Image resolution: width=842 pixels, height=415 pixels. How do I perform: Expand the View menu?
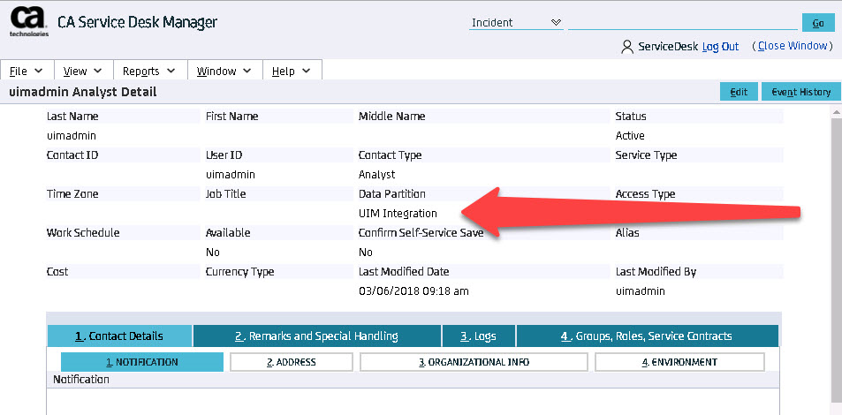pyautogui.click(x=83, y=71)
